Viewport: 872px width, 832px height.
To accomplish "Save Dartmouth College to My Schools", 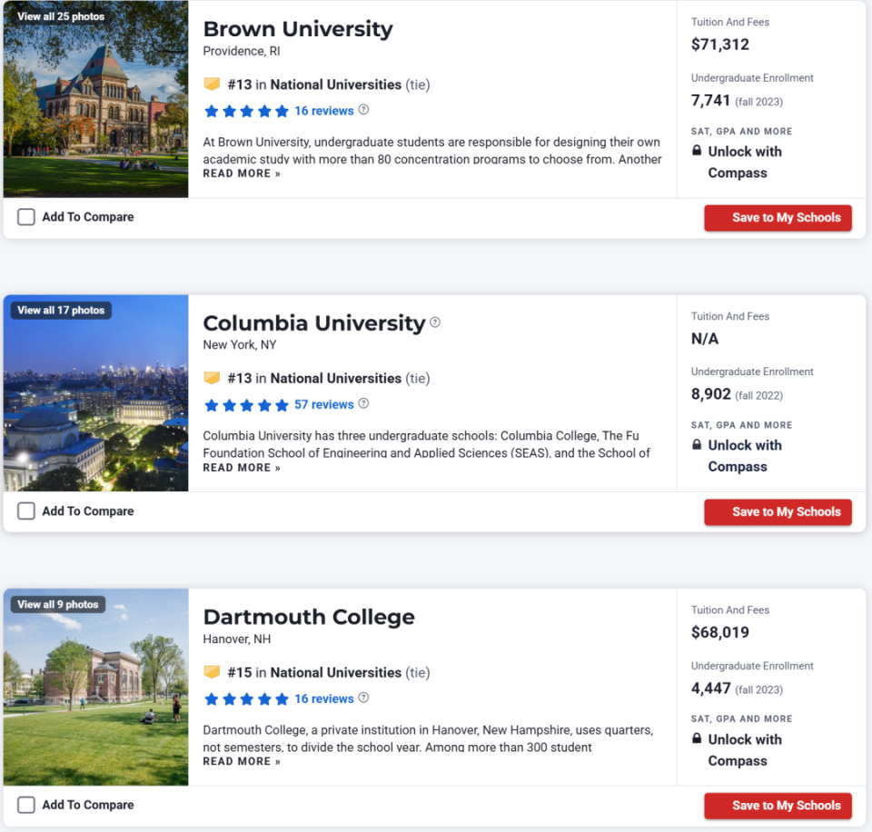I will [x=778, y=806].
